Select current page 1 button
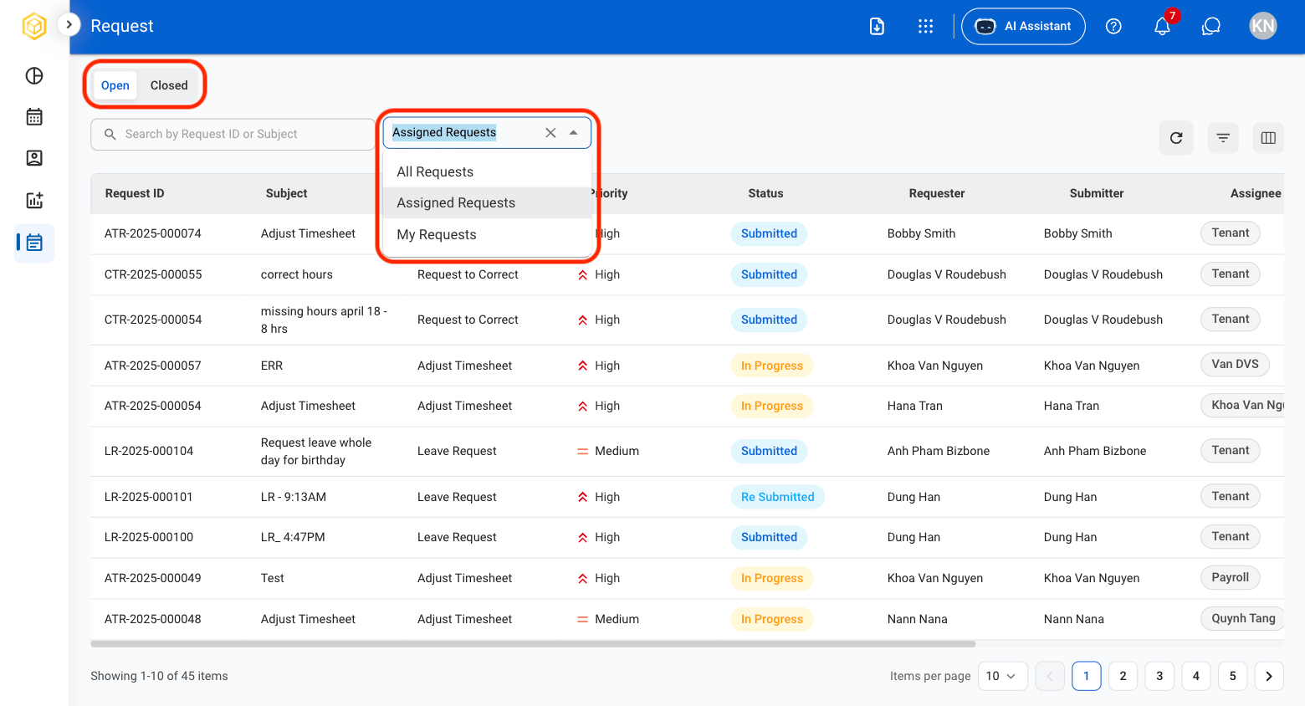 (x=1086, y=676)
